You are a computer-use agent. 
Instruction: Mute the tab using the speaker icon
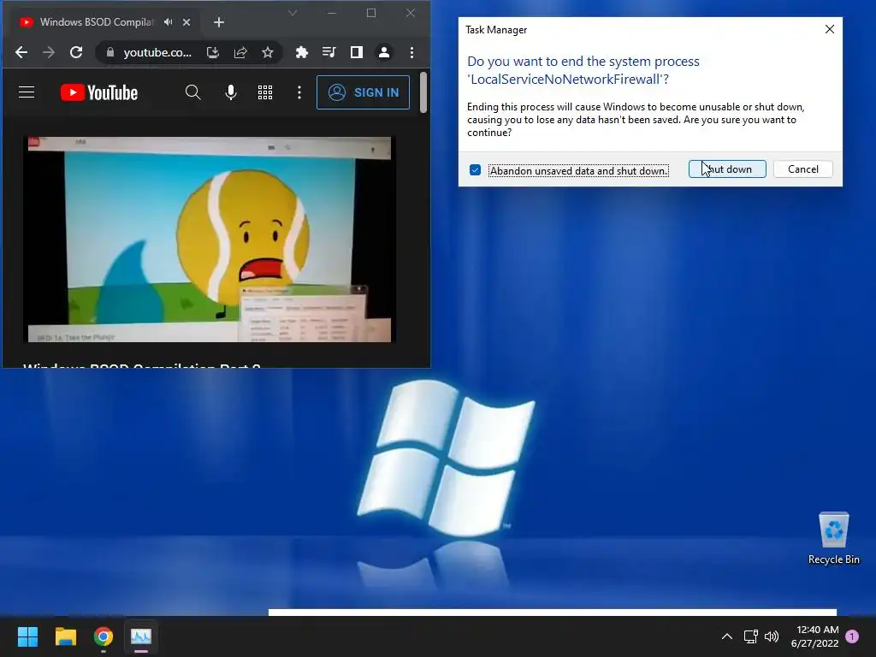coord(169,22)
